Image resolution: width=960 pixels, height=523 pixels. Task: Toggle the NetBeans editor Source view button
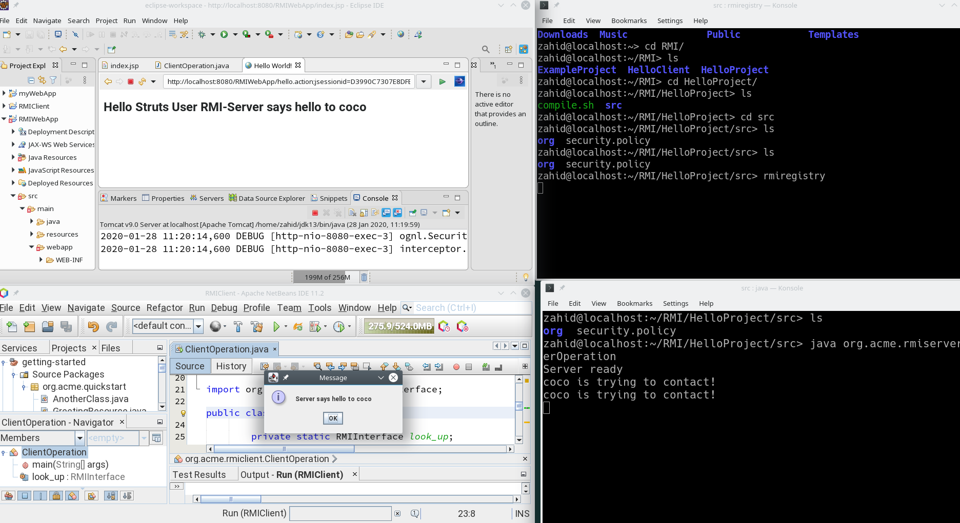190,366
